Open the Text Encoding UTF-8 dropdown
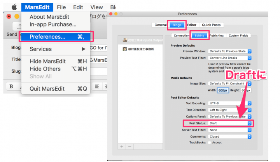This screenshot has height=162, width=280. tap(230, 103)
